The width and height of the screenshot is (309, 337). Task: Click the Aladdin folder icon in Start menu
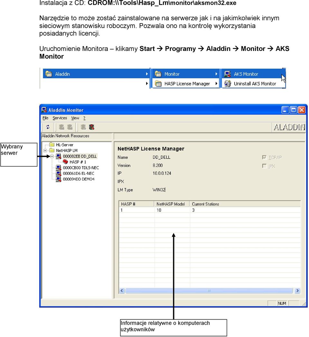[x=49, y=74]
